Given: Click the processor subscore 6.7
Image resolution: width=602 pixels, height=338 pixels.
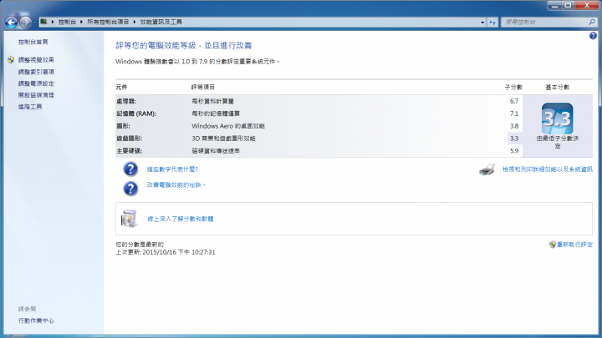Looking at the screenshot, I should 514,101.
